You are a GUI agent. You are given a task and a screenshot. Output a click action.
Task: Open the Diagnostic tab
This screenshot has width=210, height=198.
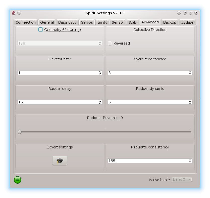[x=67, y=22]
